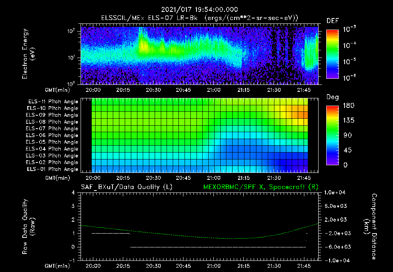Click the 2.0e+03 distance axis value

coord(336,219)
